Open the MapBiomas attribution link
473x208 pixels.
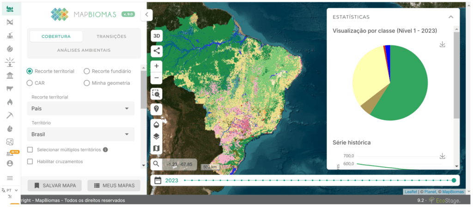click(452, 192)
